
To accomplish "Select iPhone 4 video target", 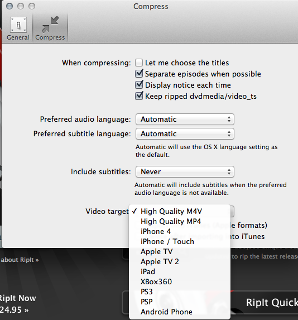I will click(x=180, y=231).
